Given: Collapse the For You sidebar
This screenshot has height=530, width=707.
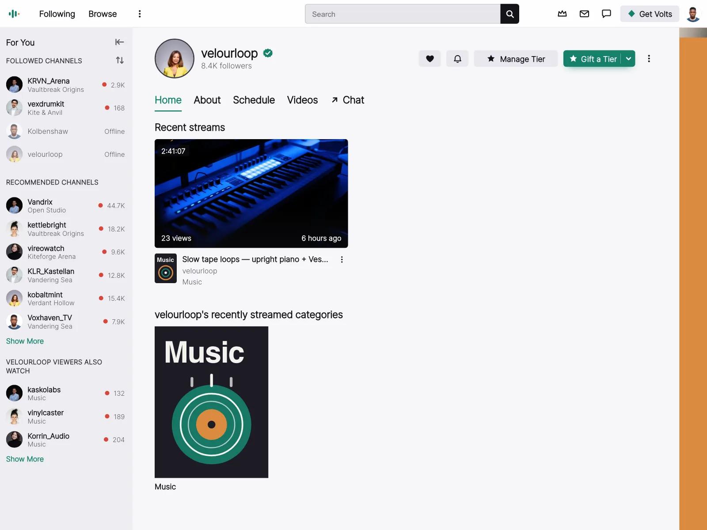Looking at the screenshot, I should click(x=119, y=42).
